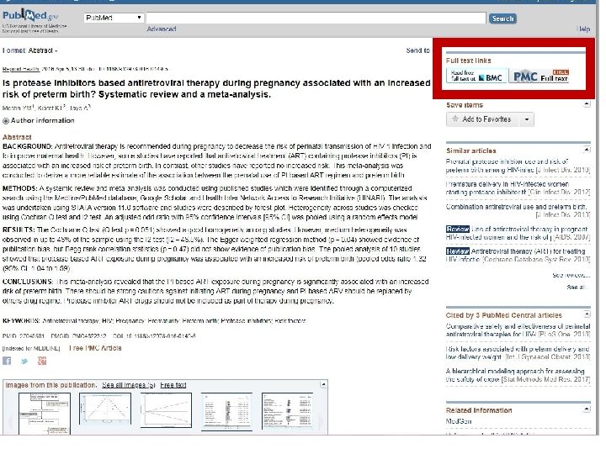Open the Advanced search link
This screenshot has width=606, height=454.
coord(162,29)
